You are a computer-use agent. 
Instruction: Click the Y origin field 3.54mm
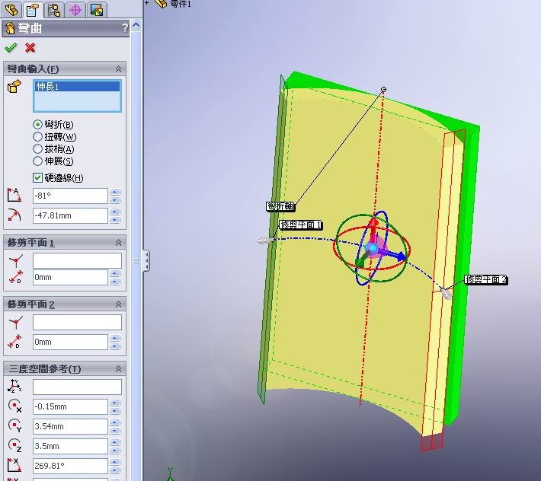[x=70, y=426]
